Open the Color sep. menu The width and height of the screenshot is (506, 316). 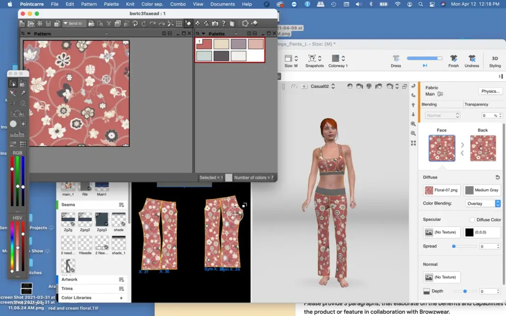[x=152, y=4]
